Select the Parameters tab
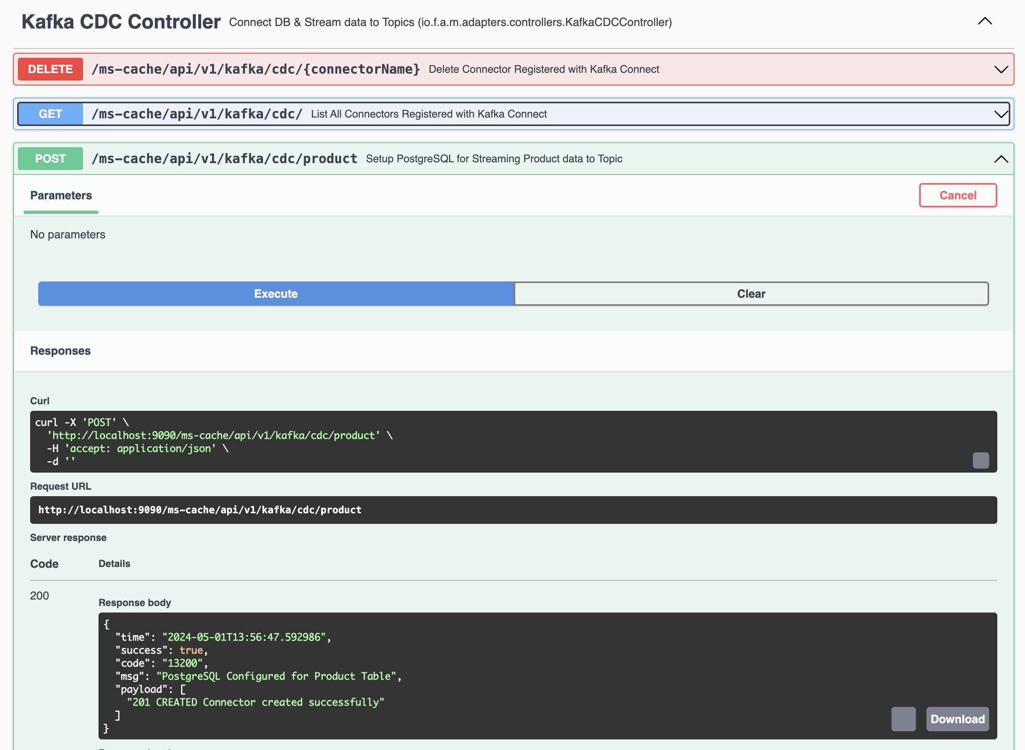The image size is (1025, 750). click(61, 195)
